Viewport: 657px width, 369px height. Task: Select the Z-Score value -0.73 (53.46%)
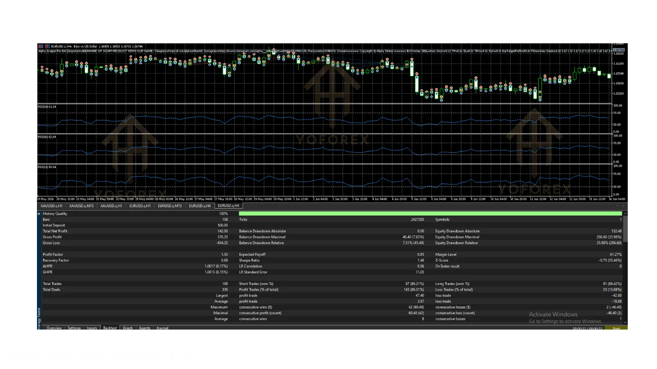click(610, 260)
